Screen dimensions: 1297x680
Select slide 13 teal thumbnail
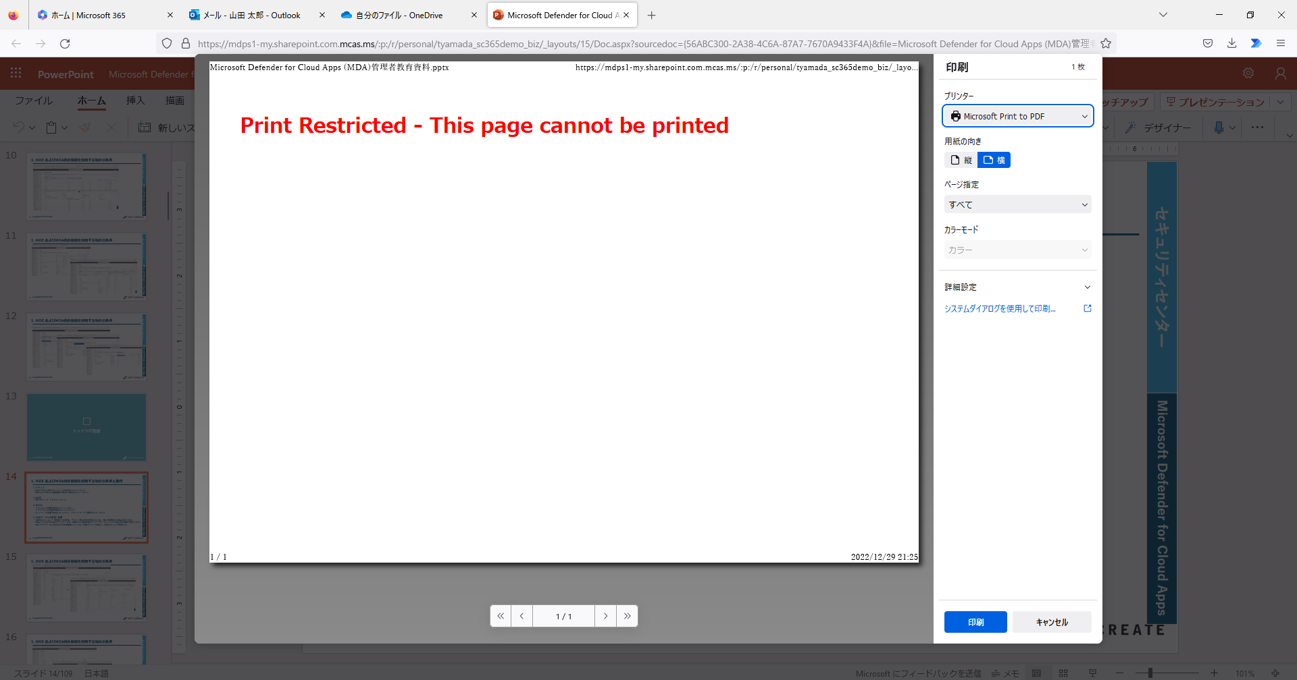[x=86, y=427]
